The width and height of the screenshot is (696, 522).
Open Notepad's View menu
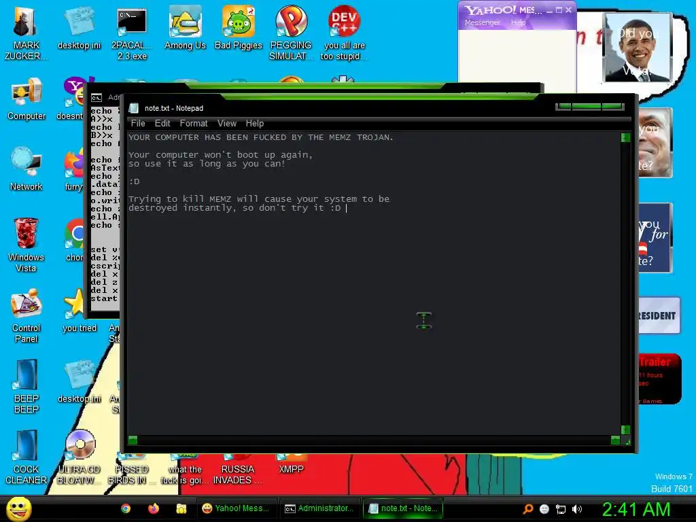[x=227, y=124]
